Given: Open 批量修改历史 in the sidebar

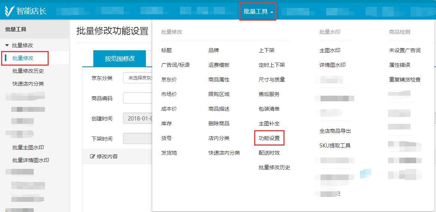Looking at the screenshot, I should pyautogui.click(x=28, y=71).
